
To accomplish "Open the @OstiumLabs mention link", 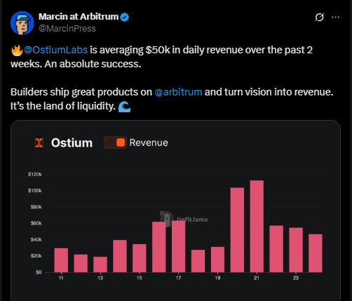I will click(55, 50).
